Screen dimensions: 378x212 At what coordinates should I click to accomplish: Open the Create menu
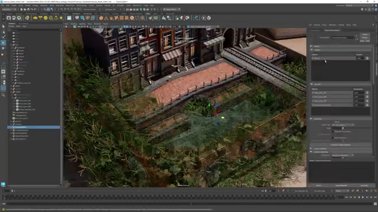(14, 5)
